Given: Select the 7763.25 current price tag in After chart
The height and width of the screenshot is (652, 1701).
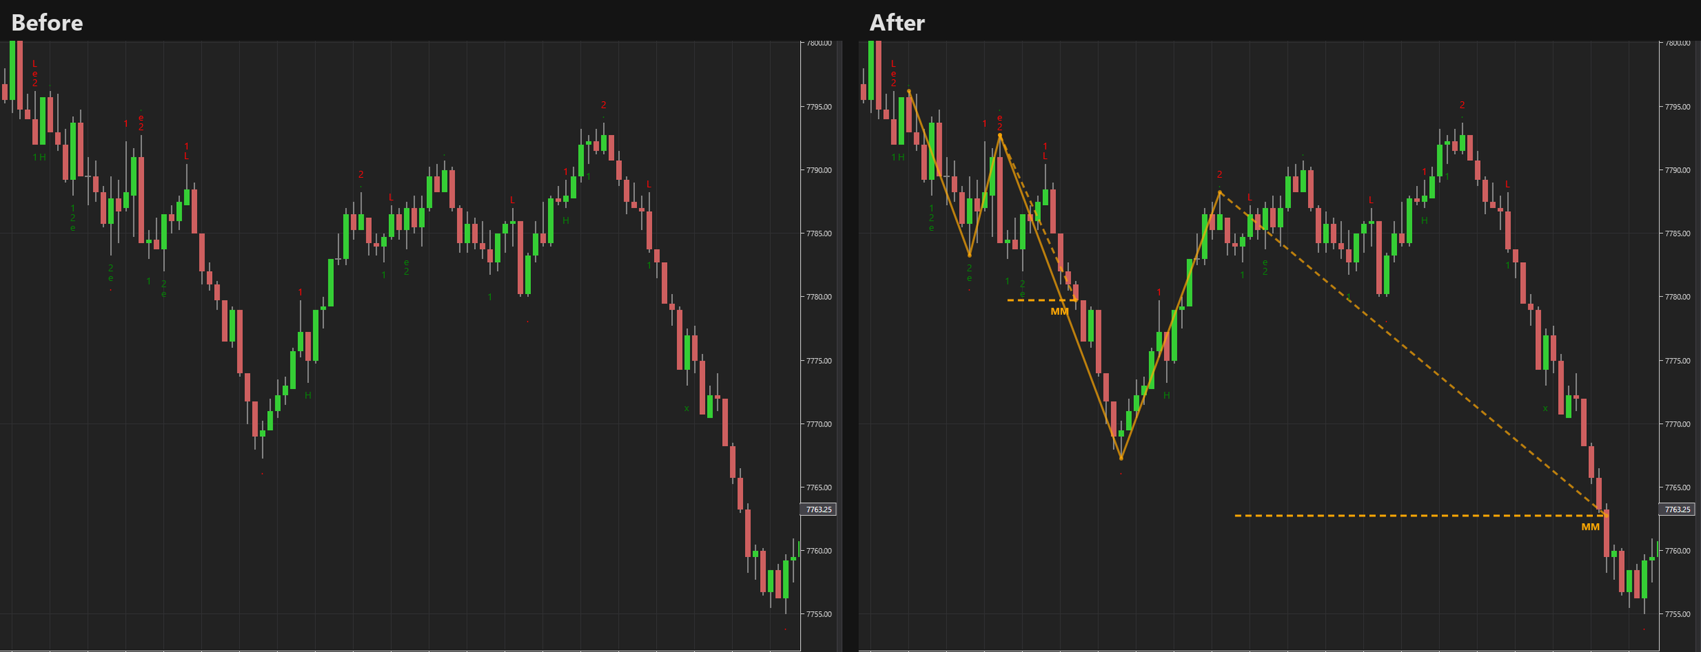Looking at the screenshot, I should [1677, 509].
